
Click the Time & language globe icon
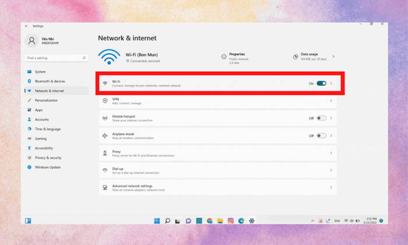click(x=29, y=129)
